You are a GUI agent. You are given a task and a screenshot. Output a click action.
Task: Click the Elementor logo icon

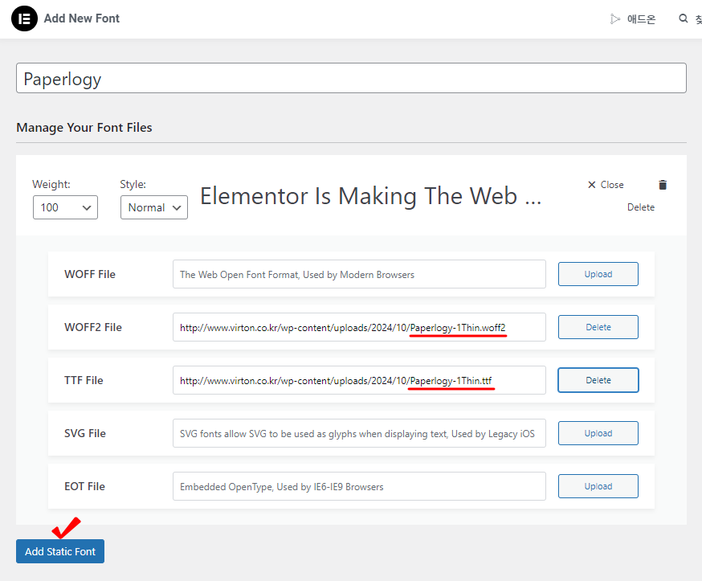tap(24, 18)
